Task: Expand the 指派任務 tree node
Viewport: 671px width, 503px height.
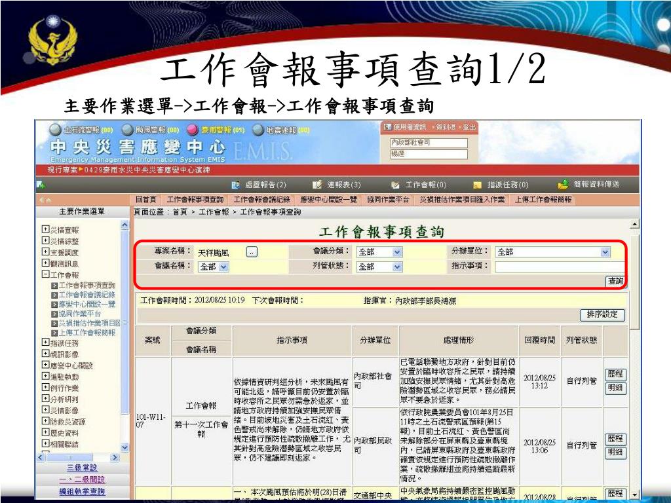Action: click(x=45, y=342)
